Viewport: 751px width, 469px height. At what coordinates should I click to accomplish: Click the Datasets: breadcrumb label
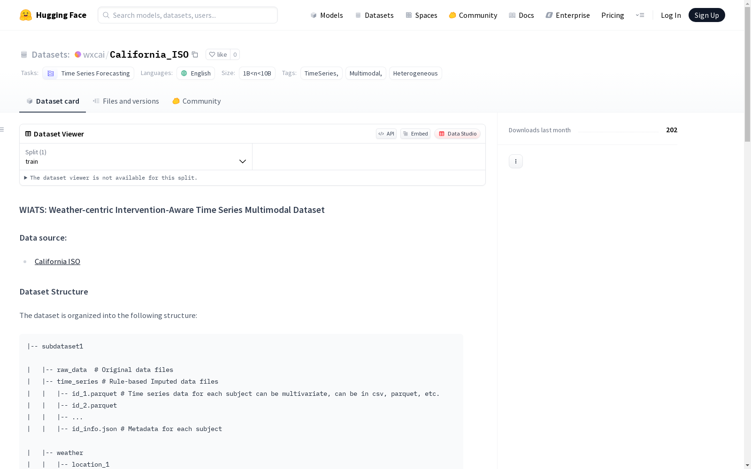tap(51, 54)
